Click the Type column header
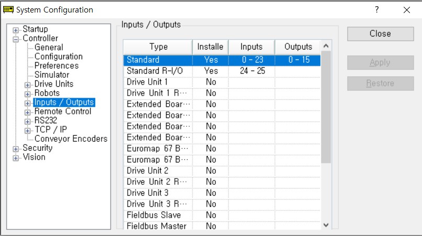 point(158,47)
